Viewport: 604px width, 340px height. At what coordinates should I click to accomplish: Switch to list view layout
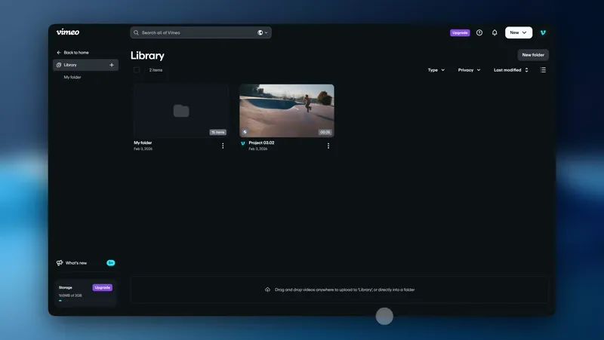[543, 70]
